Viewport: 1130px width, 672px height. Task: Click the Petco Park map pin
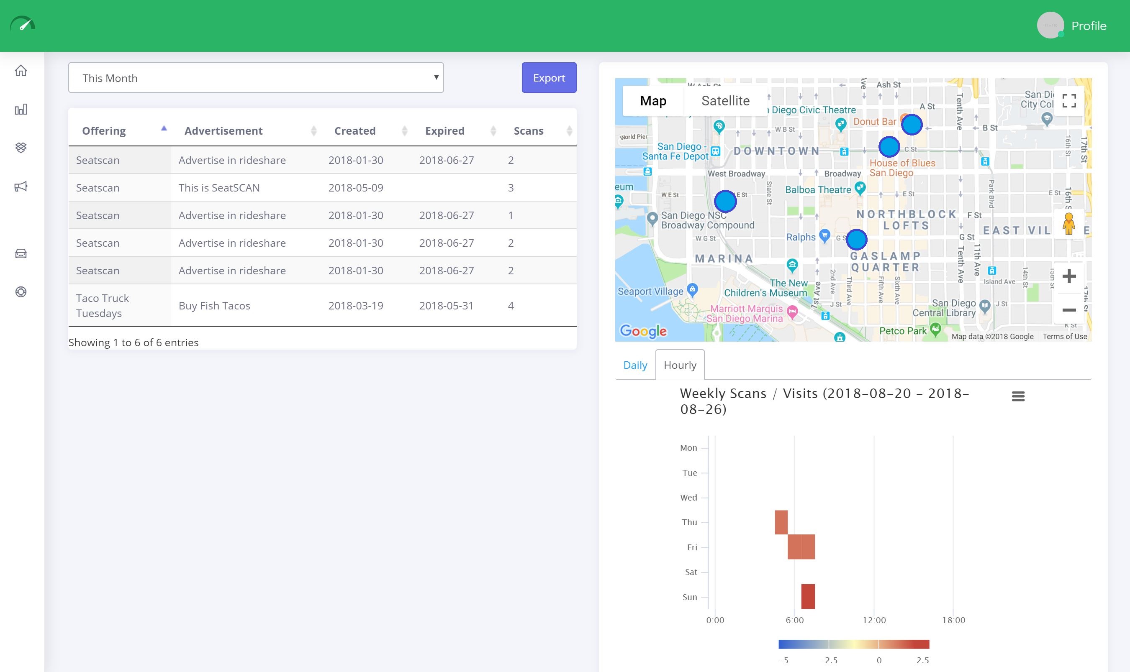point(936,329)
